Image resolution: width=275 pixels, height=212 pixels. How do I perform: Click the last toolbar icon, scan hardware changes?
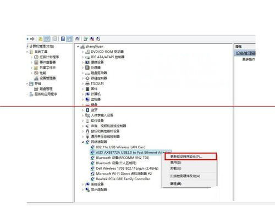pos(98,39)
